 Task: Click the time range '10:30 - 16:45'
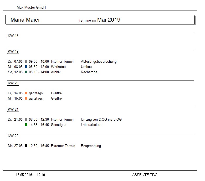(x=39, y=146)
